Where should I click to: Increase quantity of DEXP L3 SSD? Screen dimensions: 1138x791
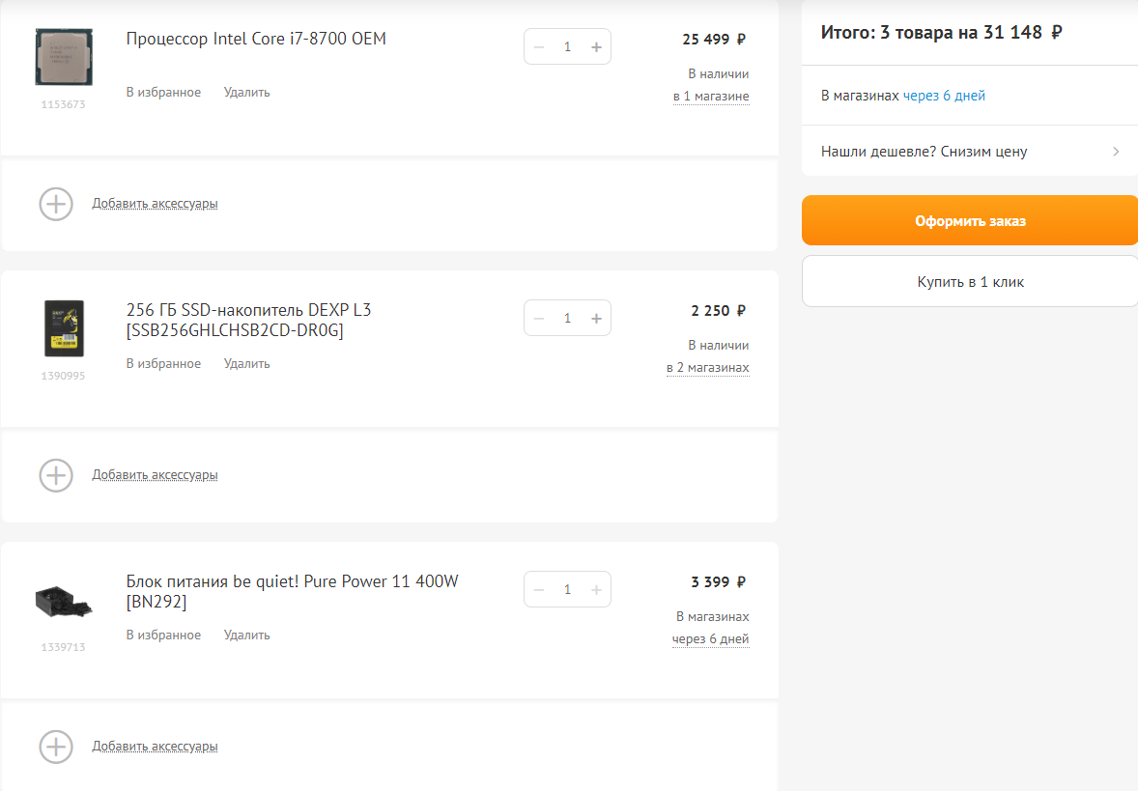pyautogui.click(x=596, y=318)
